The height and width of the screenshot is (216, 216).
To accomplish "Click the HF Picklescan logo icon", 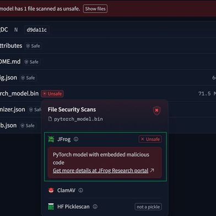I will point(51,207).
